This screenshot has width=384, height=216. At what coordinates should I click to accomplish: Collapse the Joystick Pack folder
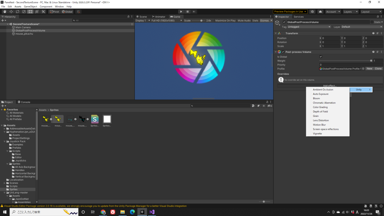coord(4,141)
